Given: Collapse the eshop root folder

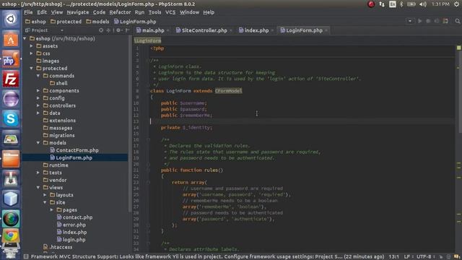Looking at the screenshot, I should [25, 38].
